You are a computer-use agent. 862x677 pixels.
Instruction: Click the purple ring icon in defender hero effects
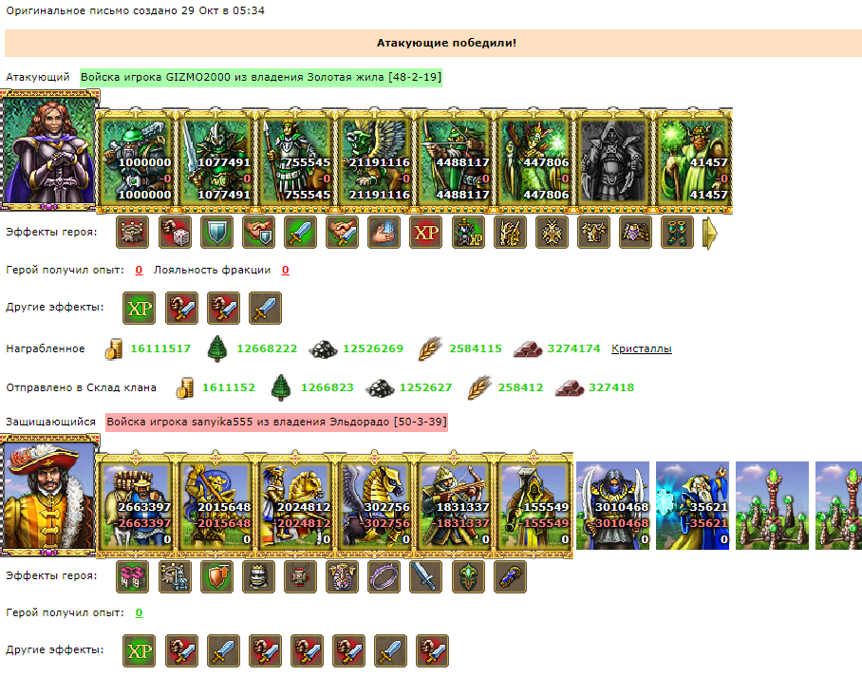pos(384,576)
